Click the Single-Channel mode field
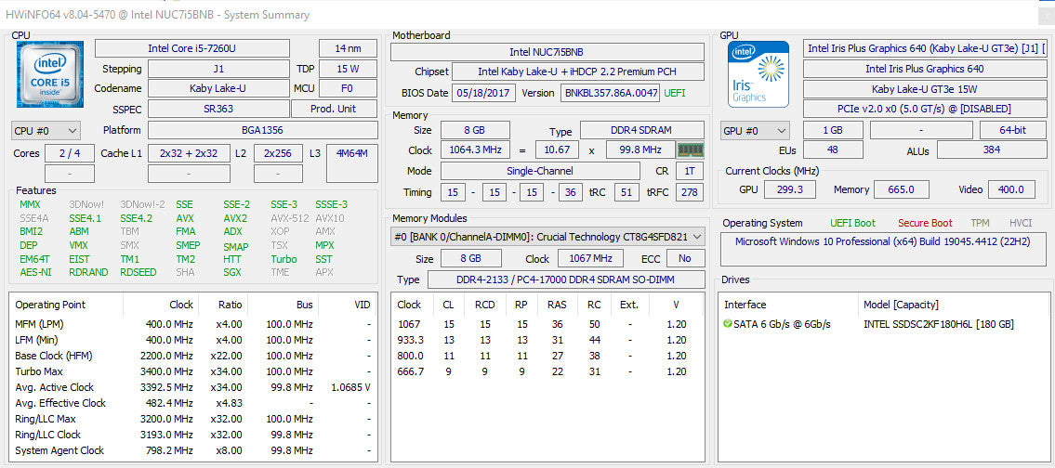 [x=540, y=172]
